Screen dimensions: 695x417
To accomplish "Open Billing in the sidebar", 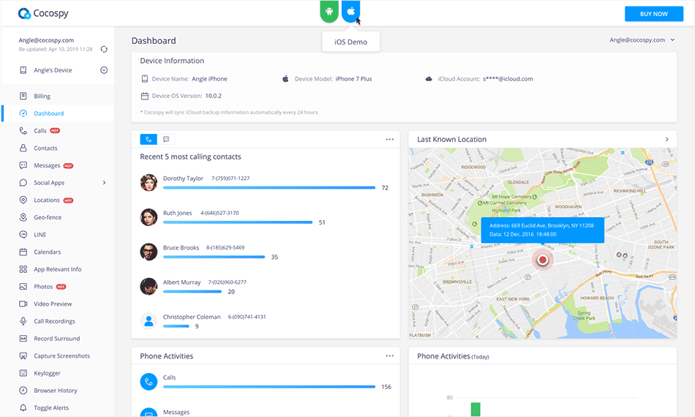I will (42, 96).
